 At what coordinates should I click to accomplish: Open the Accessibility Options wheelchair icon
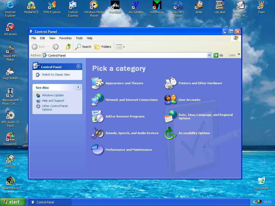tap(171, 133)
